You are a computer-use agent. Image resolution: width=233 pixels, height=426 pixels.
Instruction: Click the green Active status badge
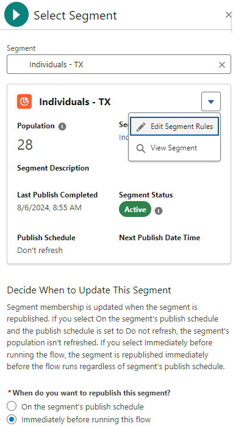pyautogui.click(x=135, y=209)
